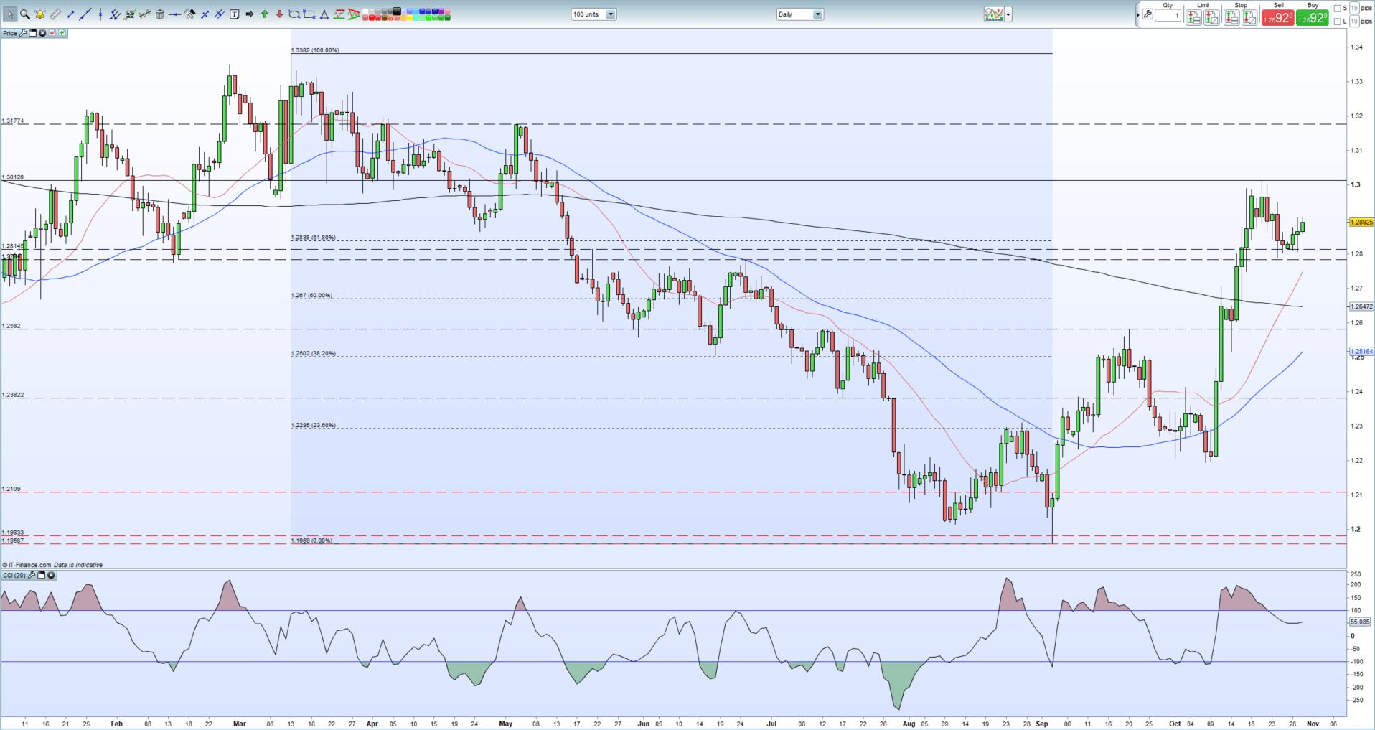Select the text annotation tool

[235, 14]
